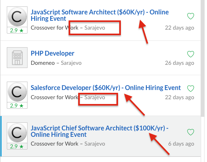Click Domeneo building placeholder logo
Image resolution: width=207 pixels, height=162 pixels.
(17, 58)
